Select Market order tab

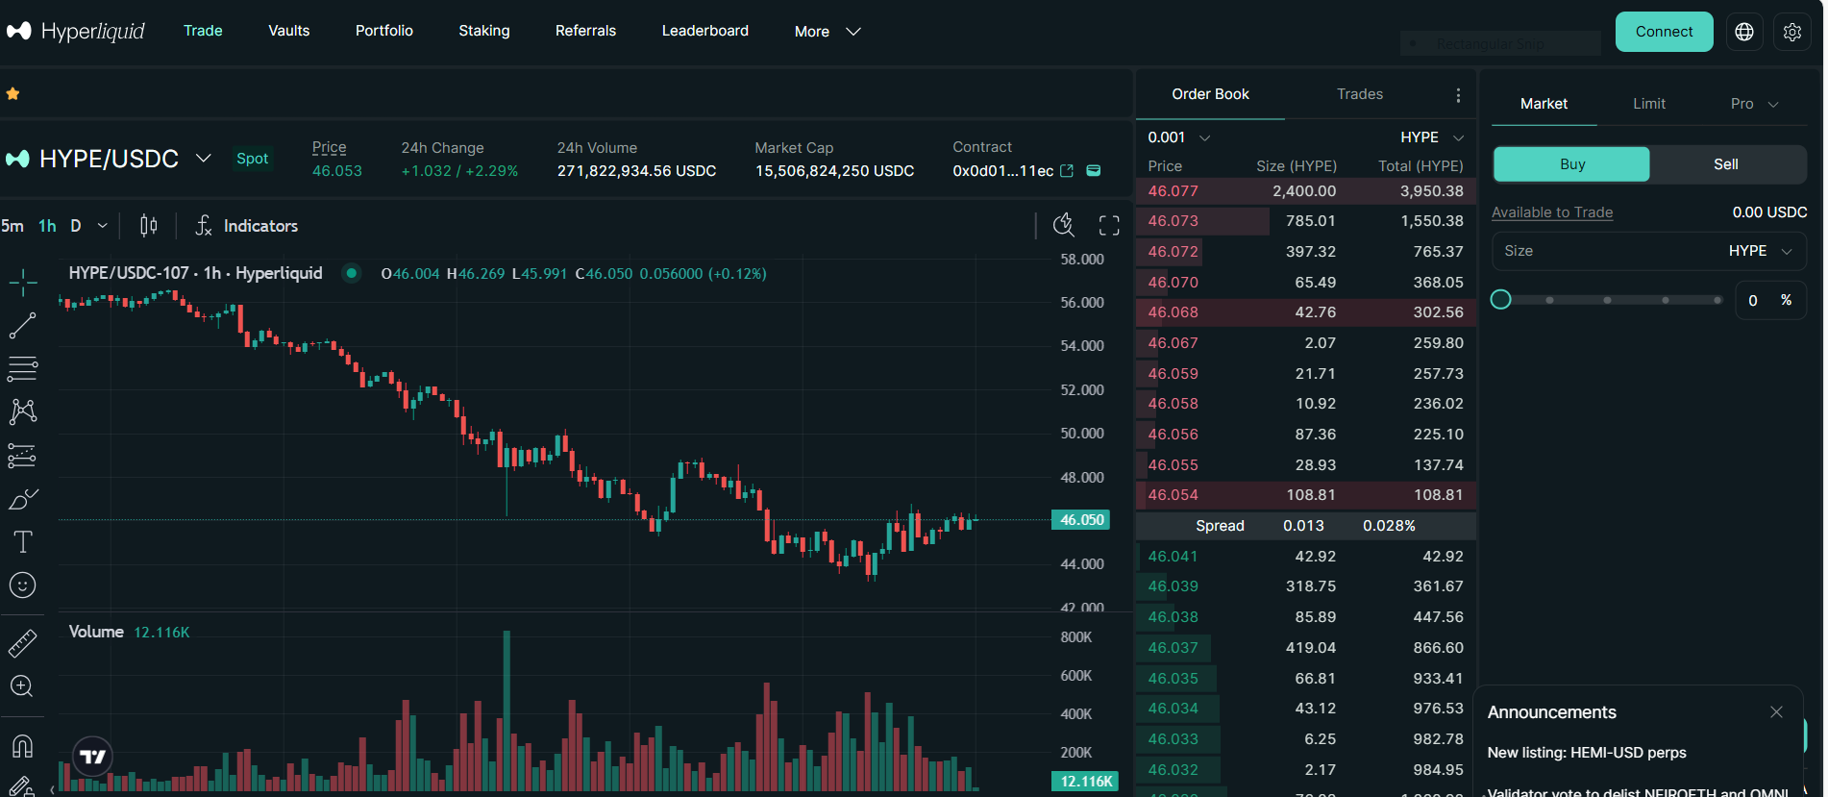1544,104
